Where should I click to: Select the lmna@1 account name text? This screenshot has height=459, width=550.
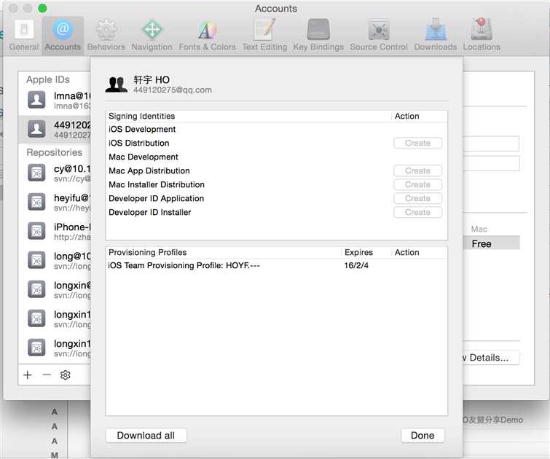(72, 95)
